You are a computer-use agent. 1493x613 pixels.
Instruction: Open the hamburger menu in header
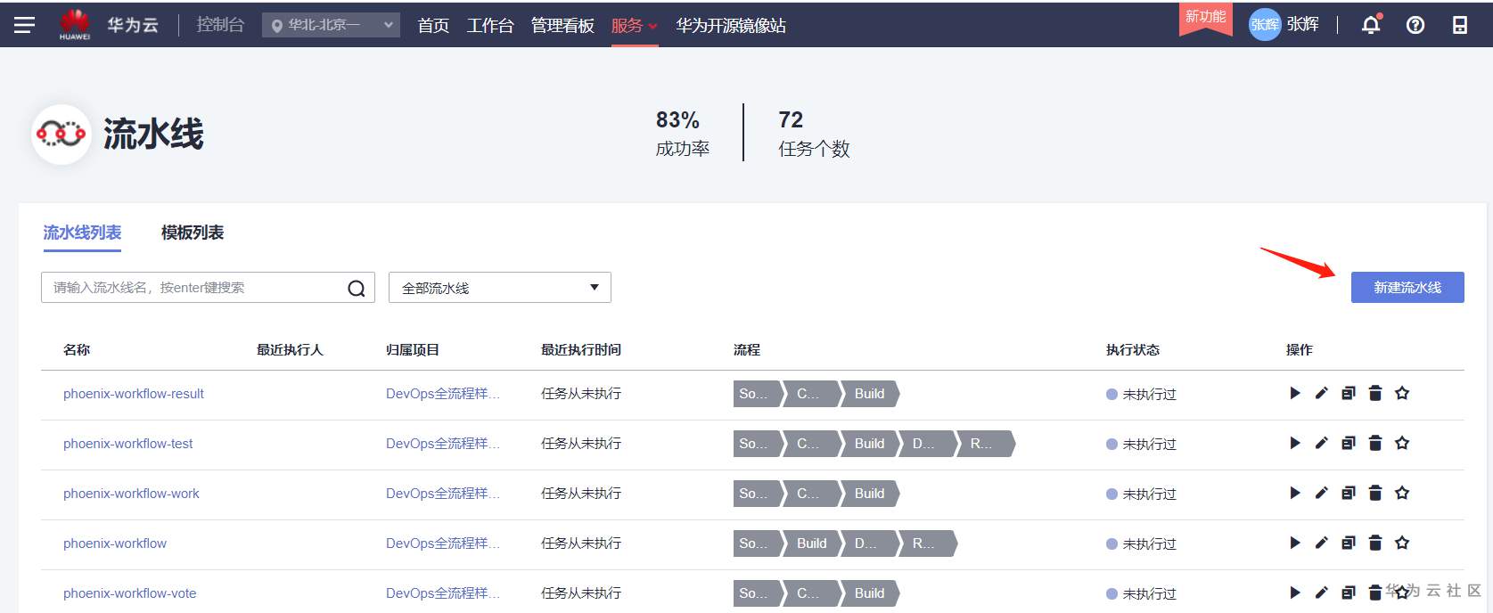[24, 25]
